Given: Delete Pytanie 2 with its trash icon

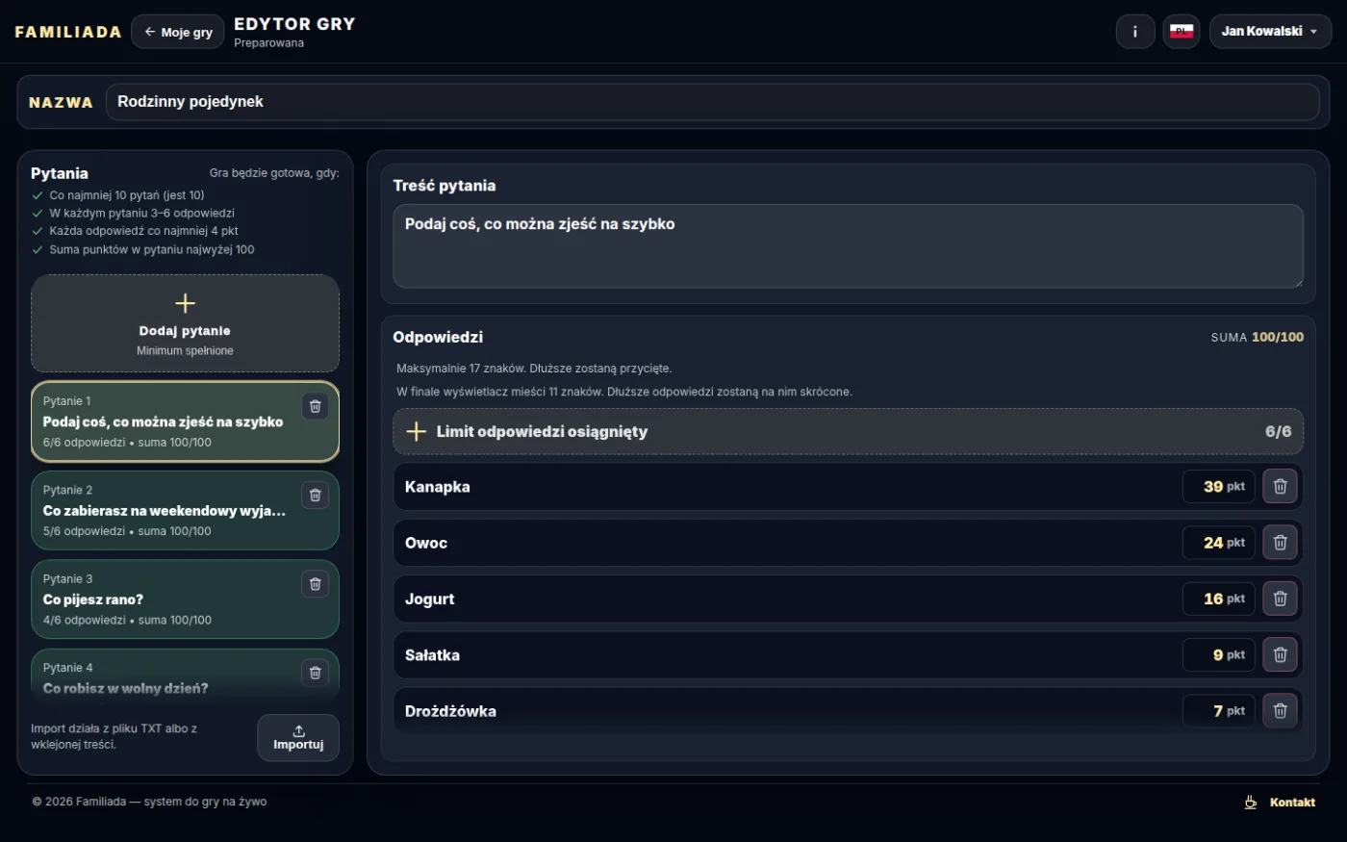Looking at the screenshot, I should (x=315, y=496).
